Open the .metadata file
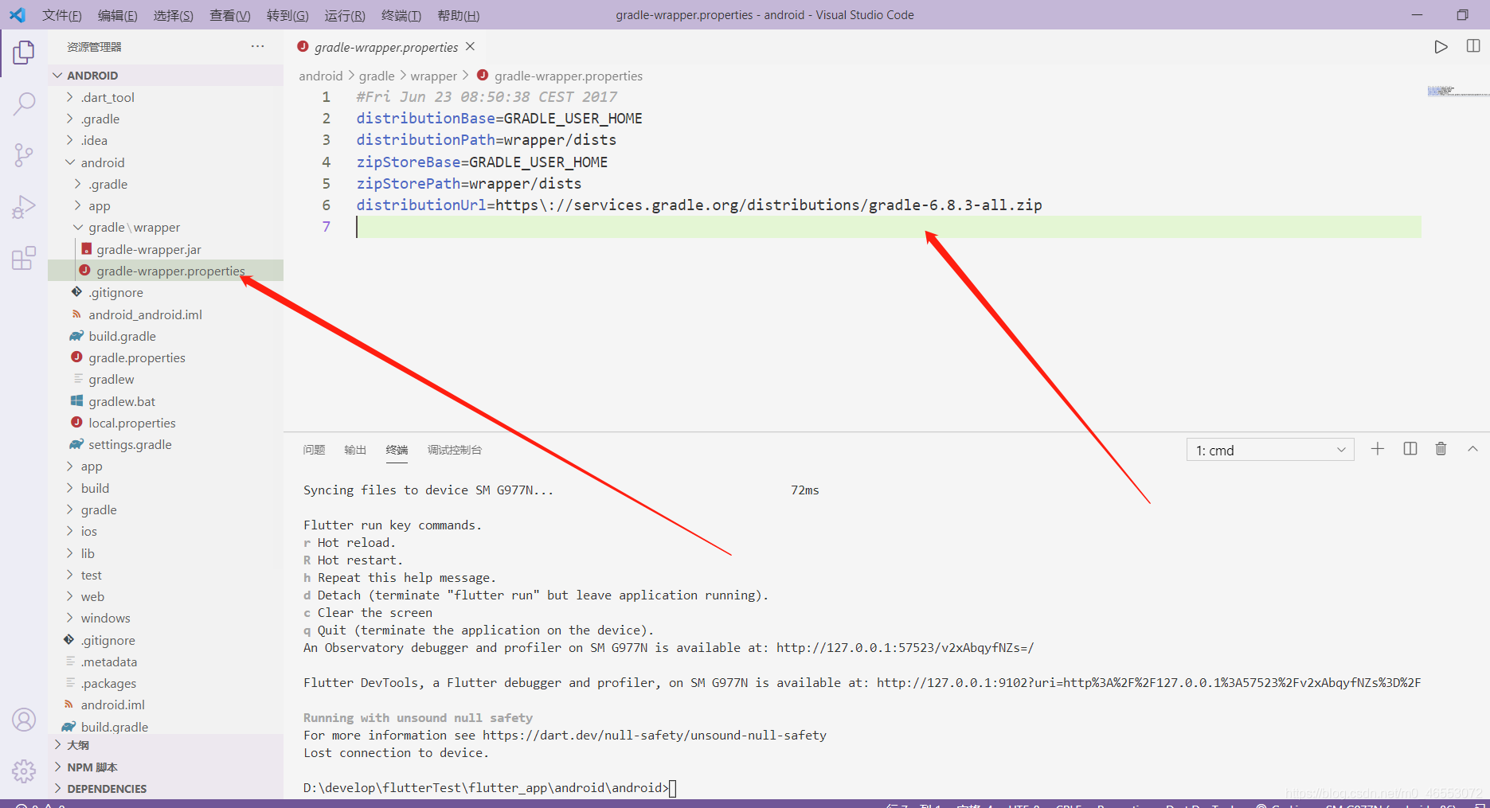This screenshot has width=1490, height=808. 166,662
